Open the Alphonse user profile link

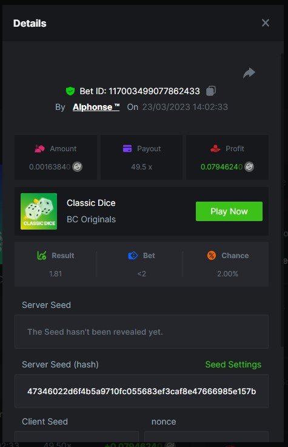(x=96, y=107)
